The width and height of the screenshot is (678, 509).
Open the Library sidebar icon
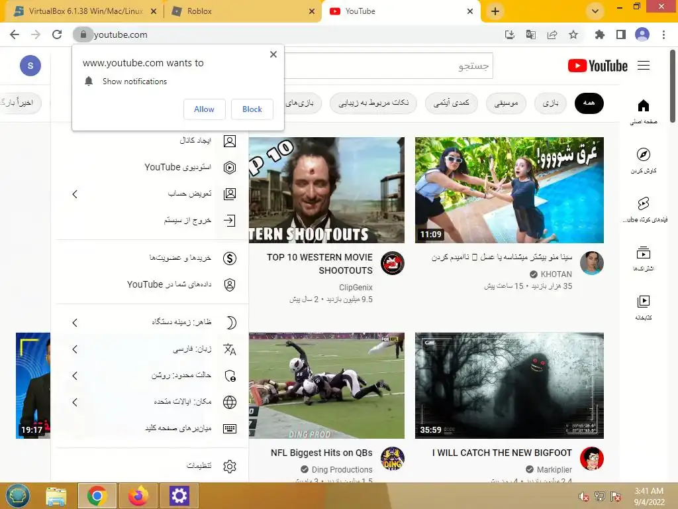[644, 302]
